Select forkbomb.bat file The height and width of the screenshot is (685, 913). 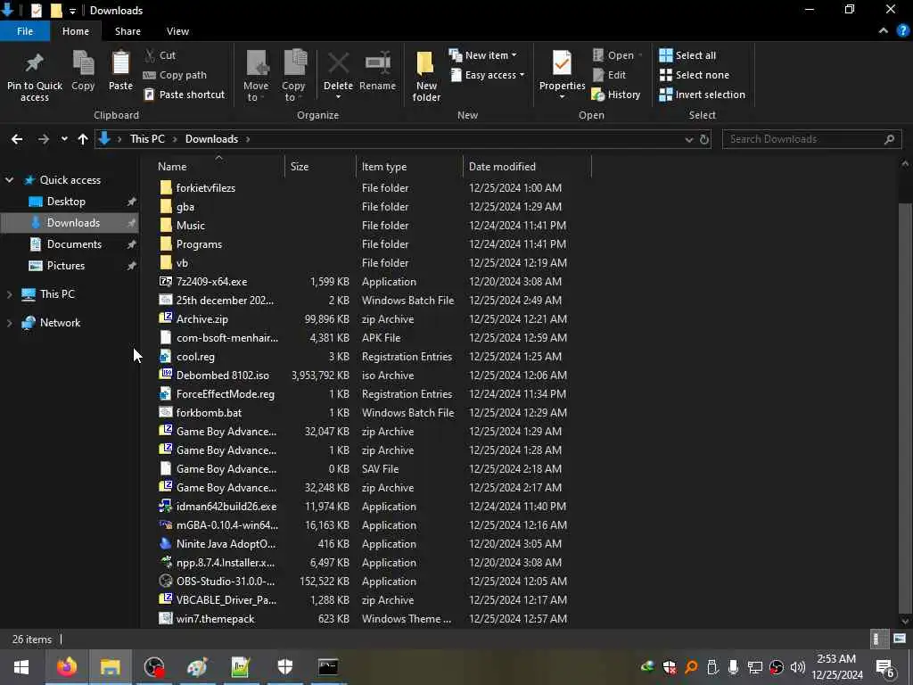click(209, 413)
